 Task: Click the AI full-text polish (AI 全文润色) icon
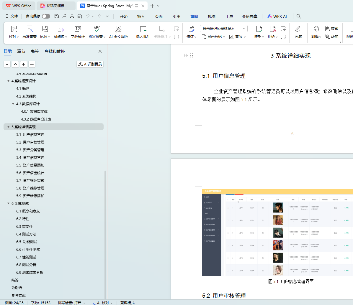tap(118, 29)
